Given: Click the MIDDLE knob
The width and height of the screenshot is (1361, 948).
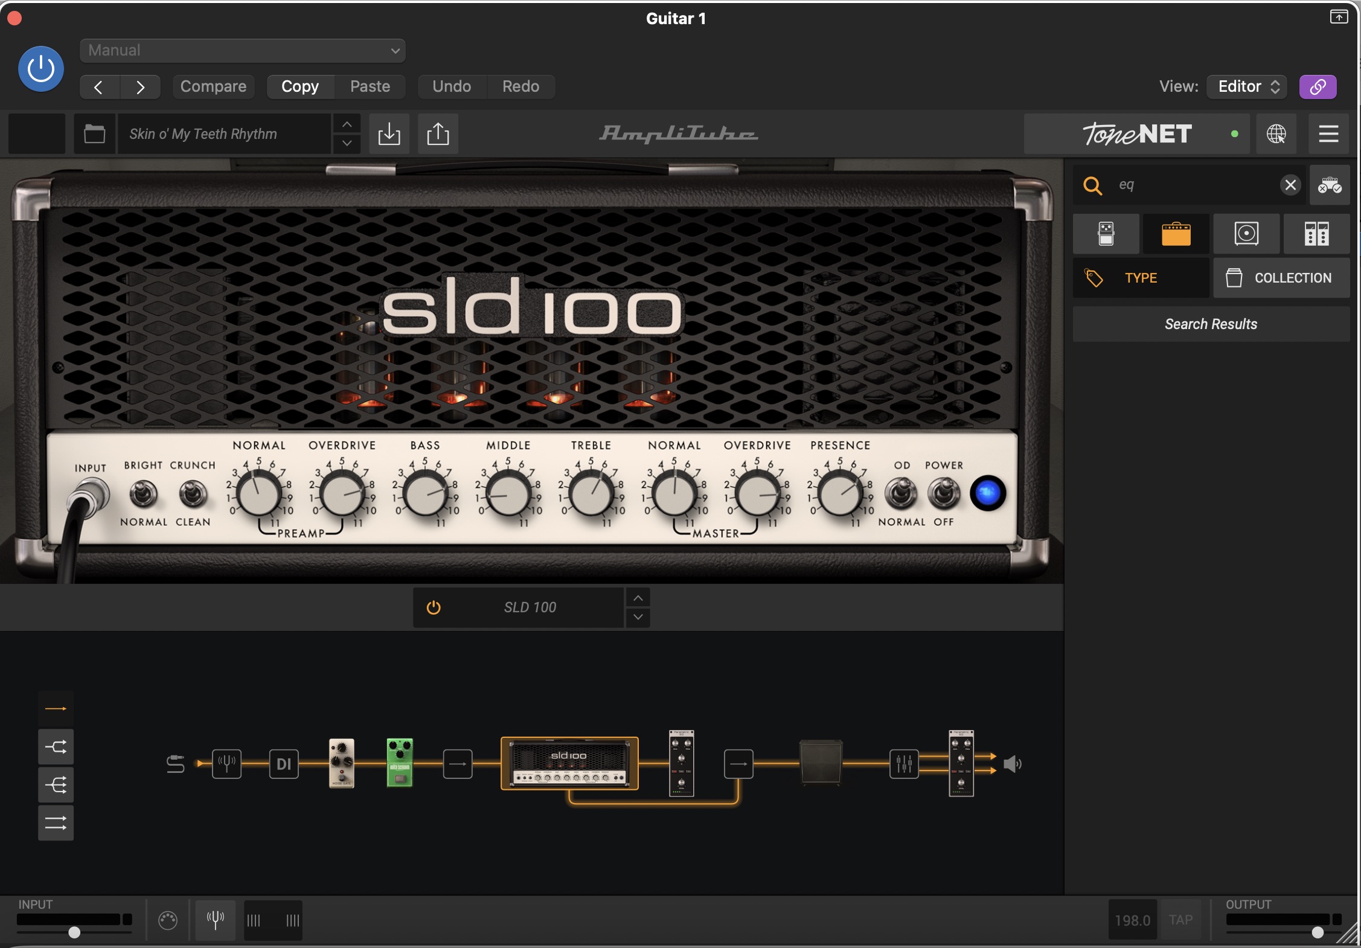Looking at the screenshot, I should coord(508,494).
